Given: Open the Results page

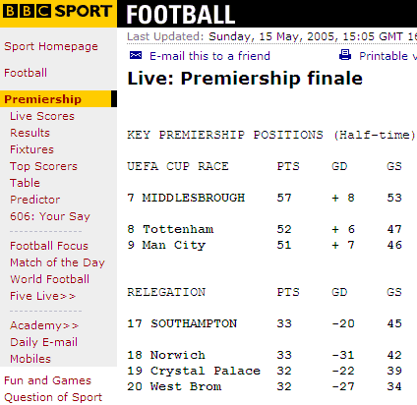Looking at the screenshot, I should click(x=30, y=133).
